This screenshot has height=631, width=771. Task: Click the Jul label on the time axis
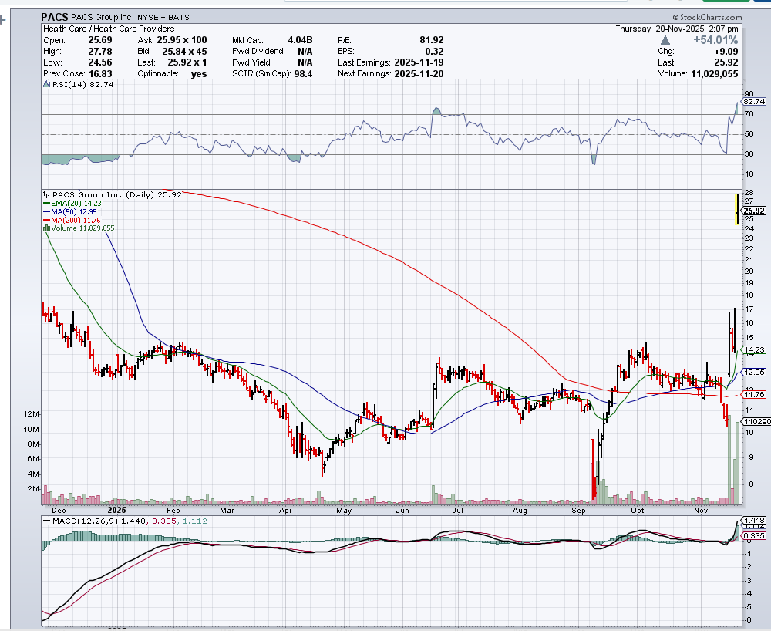tap(458, 511)
